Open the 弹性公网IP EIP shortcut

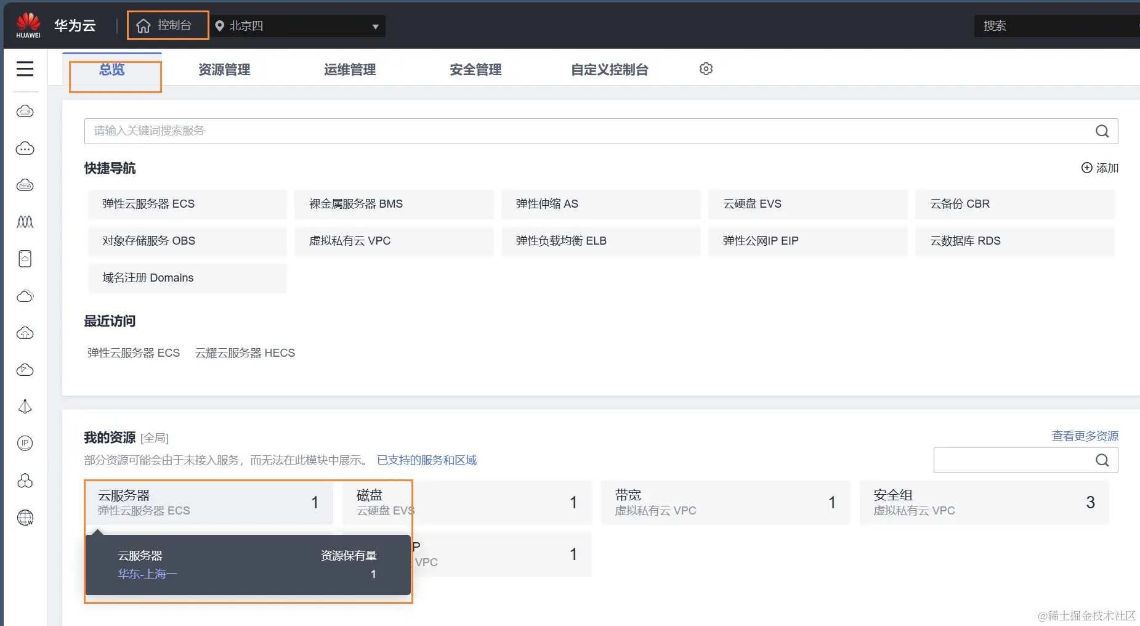point(808,241)
